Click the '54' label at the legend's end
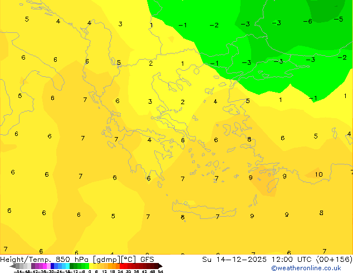Image resolution: width=353 pixels, height=273 pixels. [160, 272]
